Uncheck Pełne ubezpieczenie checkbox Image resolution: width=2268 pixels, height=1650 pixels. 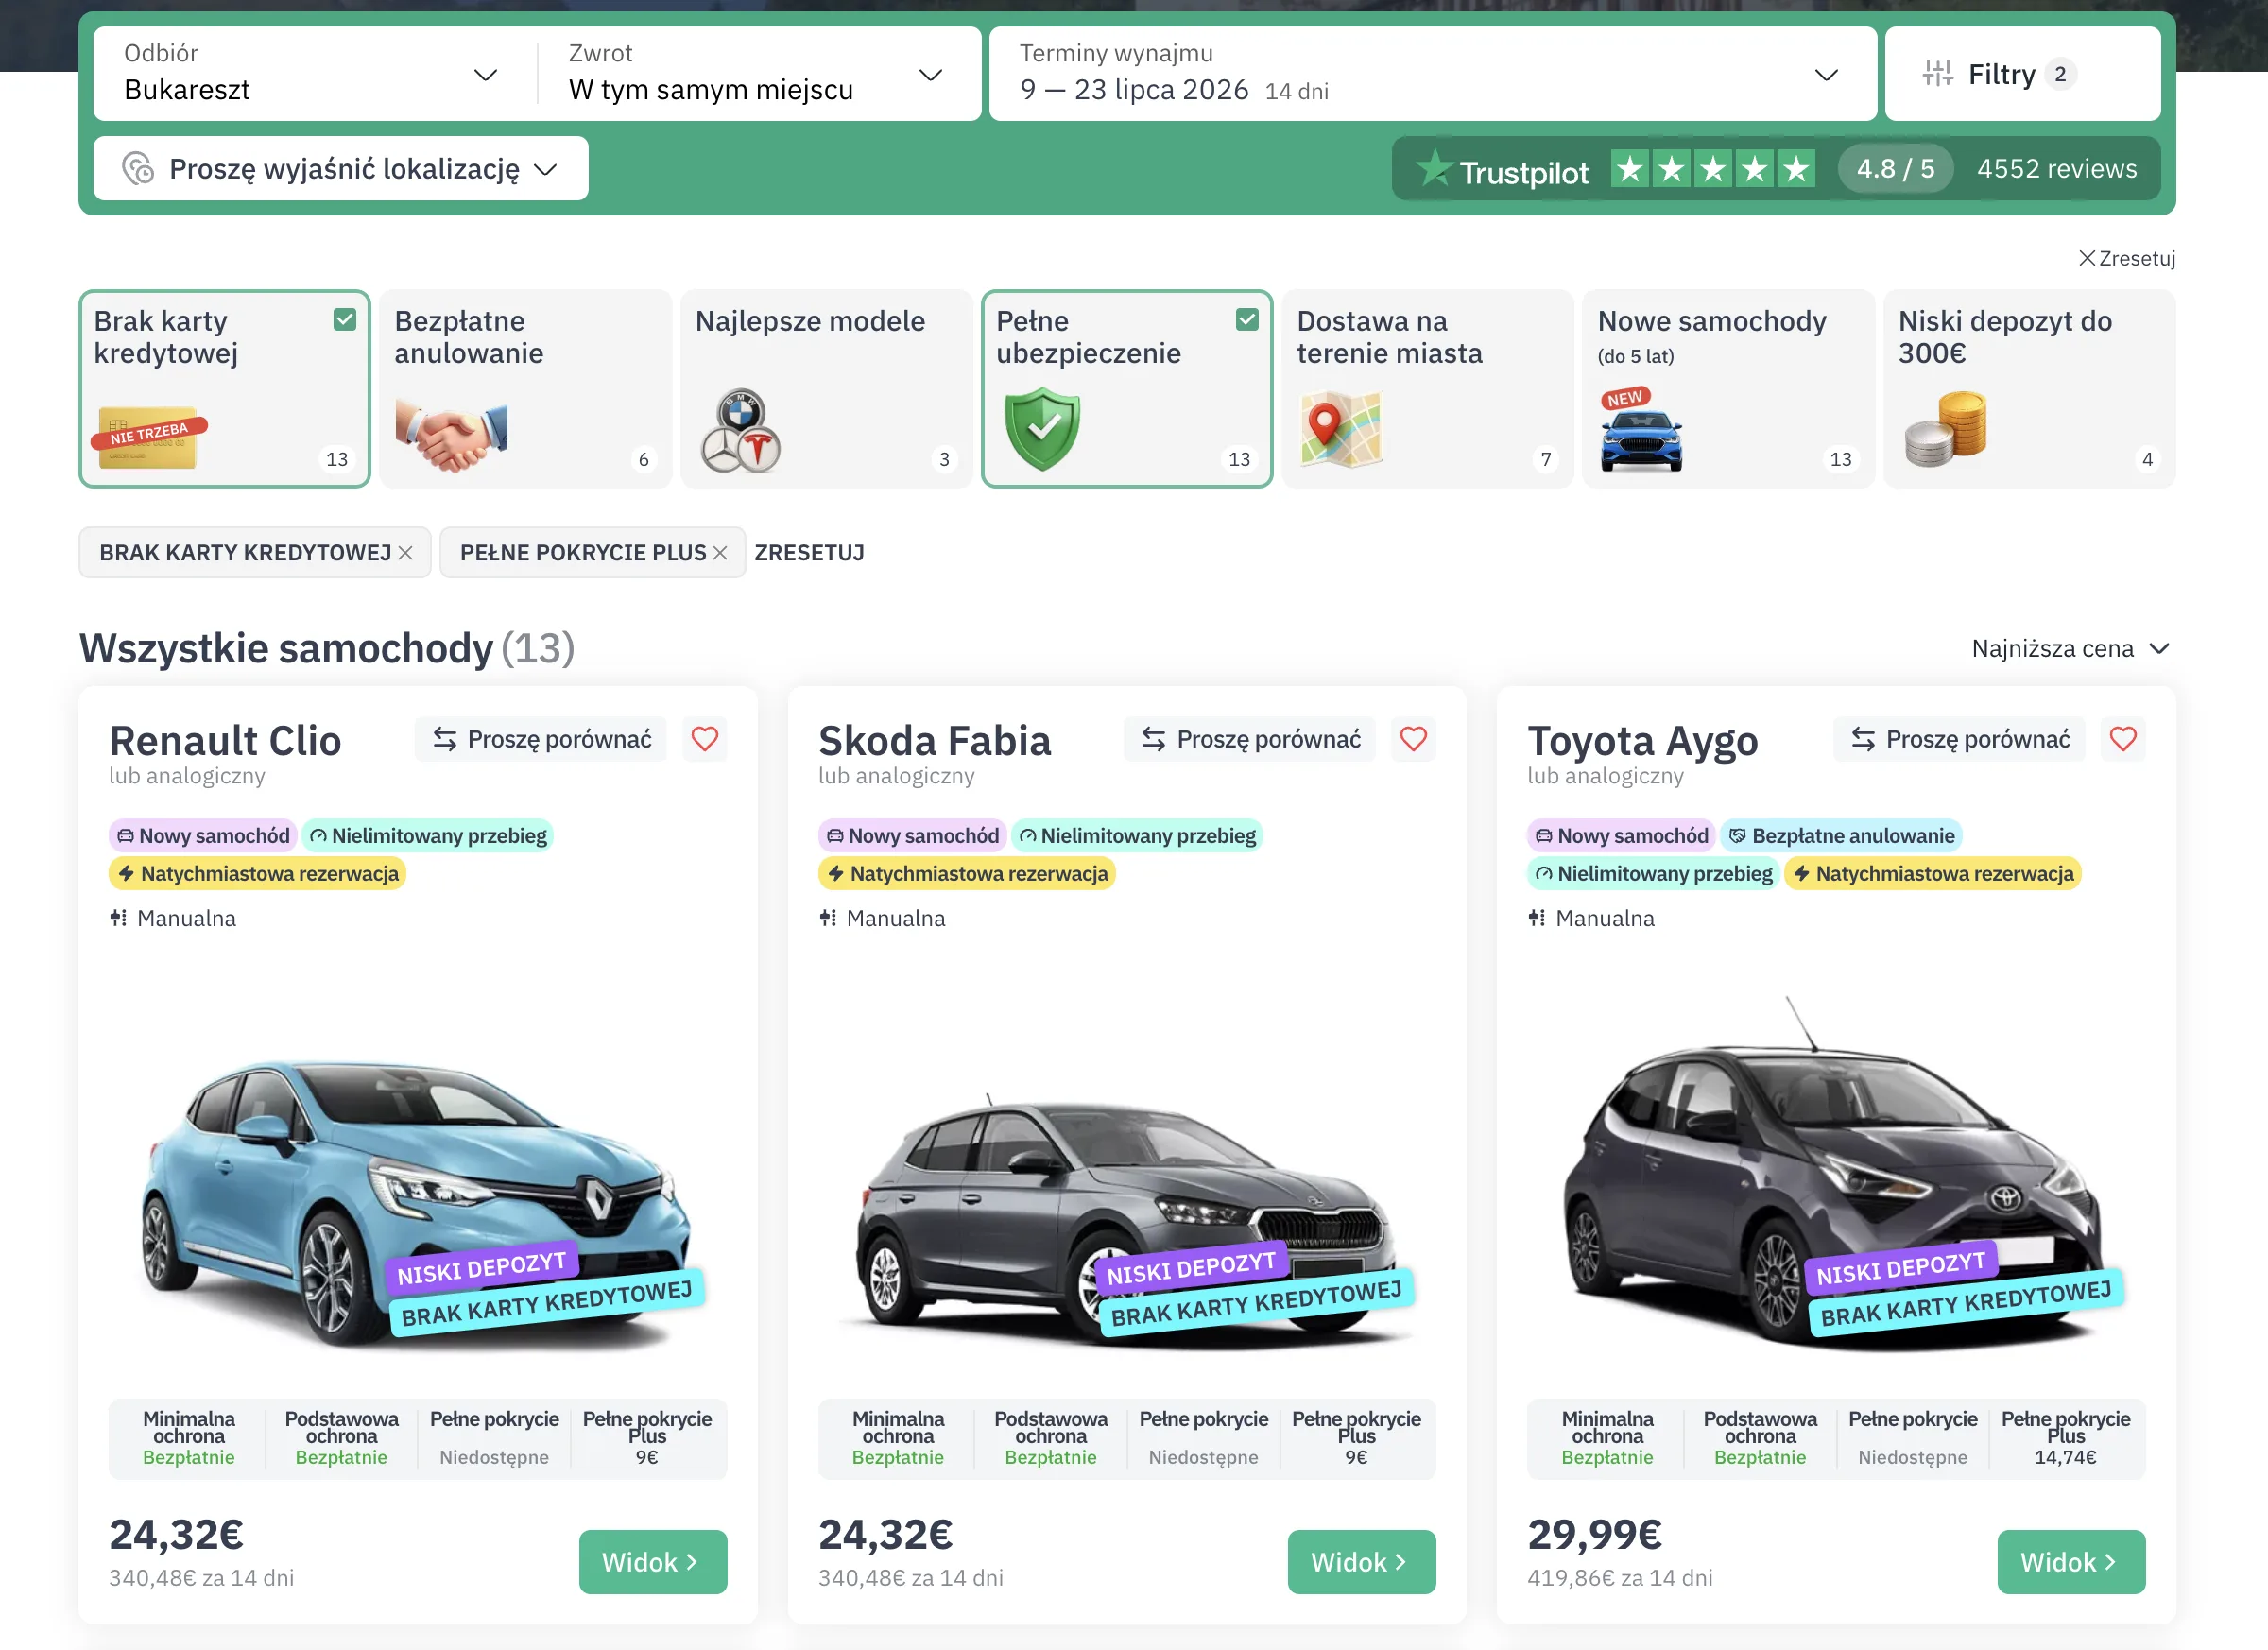coord(1247,320)
